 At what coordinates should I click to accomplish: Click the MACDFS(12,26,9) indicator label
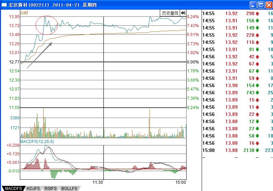pyautogui.click(x=37, y=141)
